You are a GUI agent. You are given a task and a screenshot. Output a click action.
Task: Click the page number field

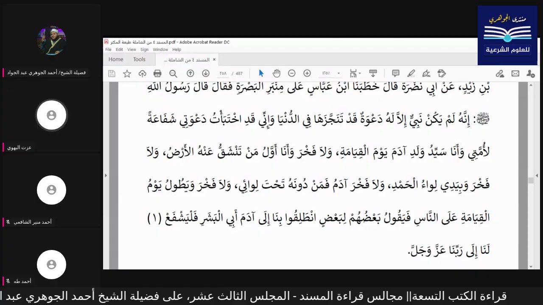coord(223,73)
